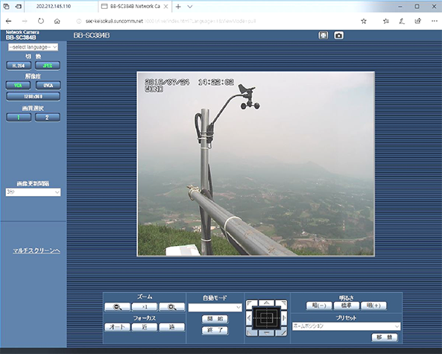This screenshot has height=354, width=442.
Task: Click the tabs you've set aside icon
Action: 6,7
